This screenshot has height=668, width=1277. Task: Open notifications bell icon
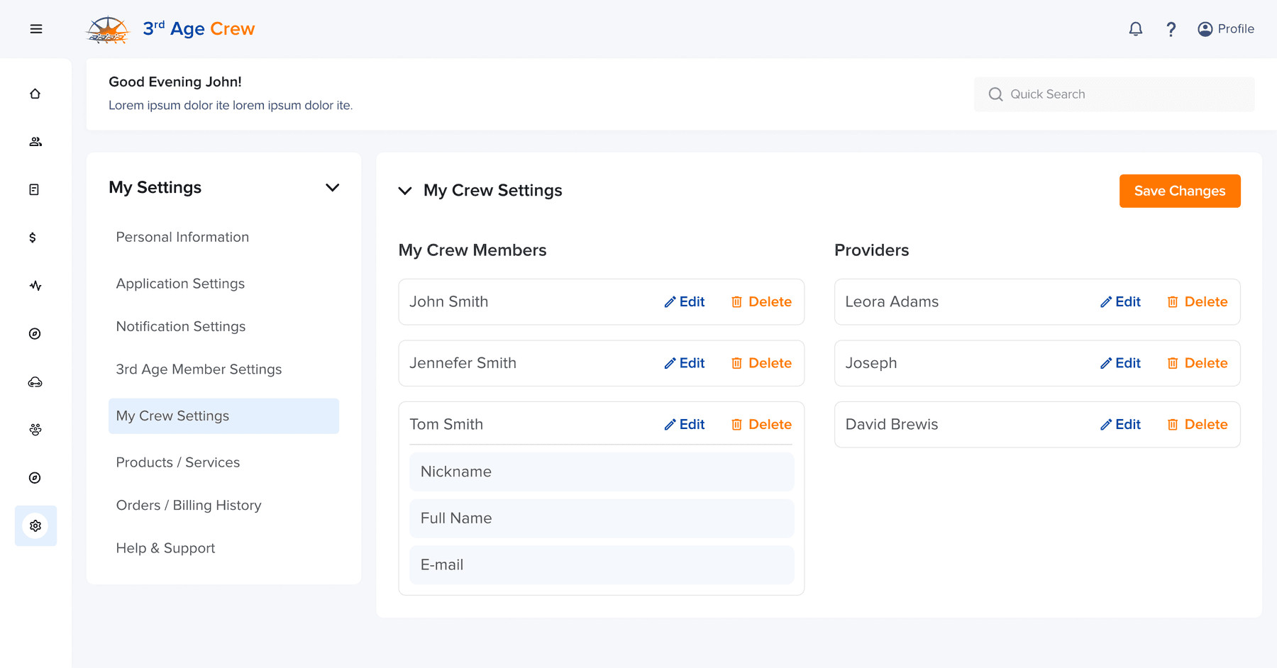(1136, 29)
